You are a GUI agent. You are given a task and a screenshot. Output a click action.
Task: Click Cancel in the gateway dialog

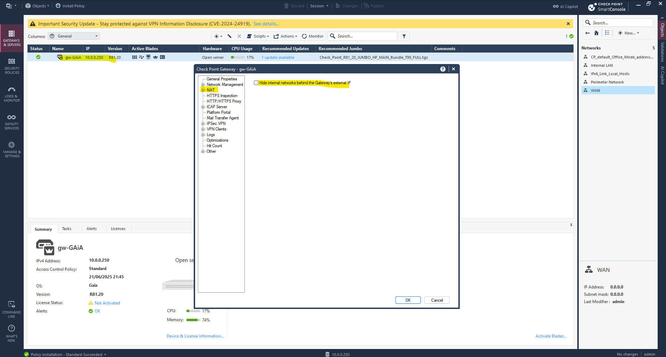pyautogui.click(x=437, y=300)
